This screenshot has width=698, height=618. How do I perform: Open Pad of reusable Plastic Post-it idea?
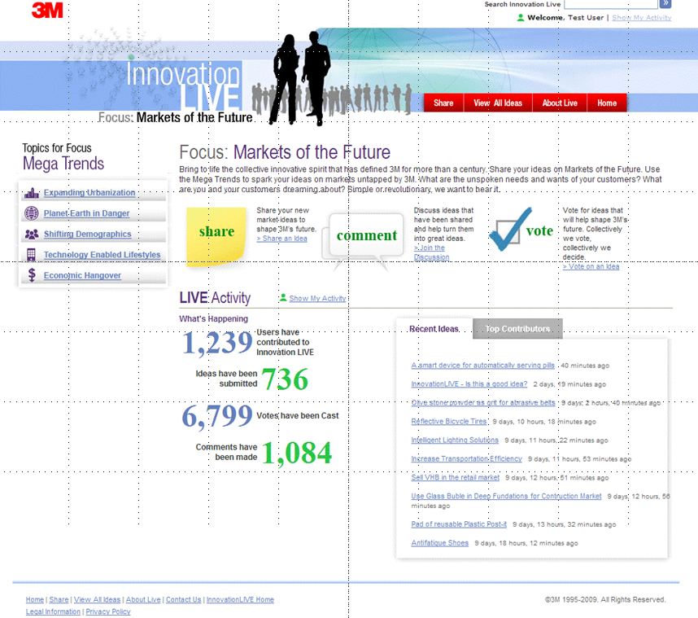[x=459, y=524]
